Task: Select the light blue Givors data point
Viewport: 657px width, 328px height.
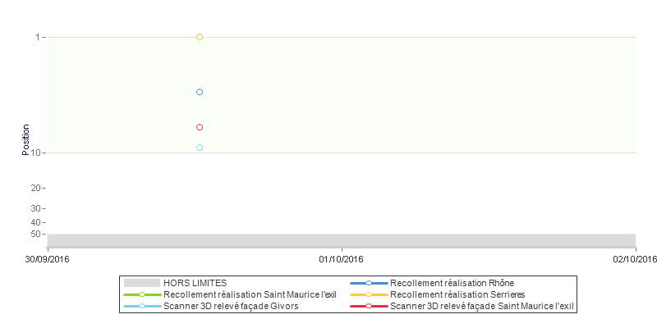Action: (x=200, y=148)
